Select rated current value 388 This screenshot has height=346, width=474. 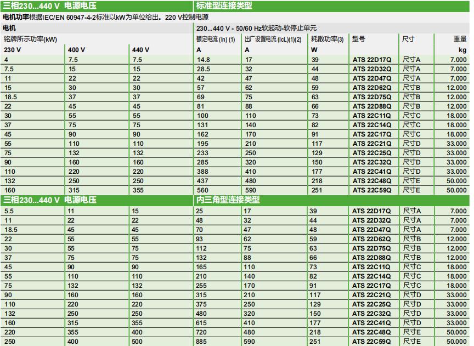pos(202,172)
